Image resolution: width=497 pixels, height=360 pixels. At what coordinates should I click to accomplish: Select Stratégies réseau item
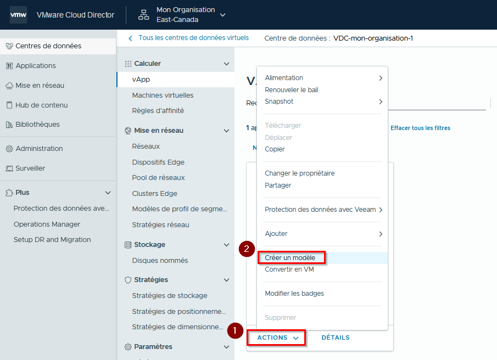pyautogui.click(x=161, y=225)
